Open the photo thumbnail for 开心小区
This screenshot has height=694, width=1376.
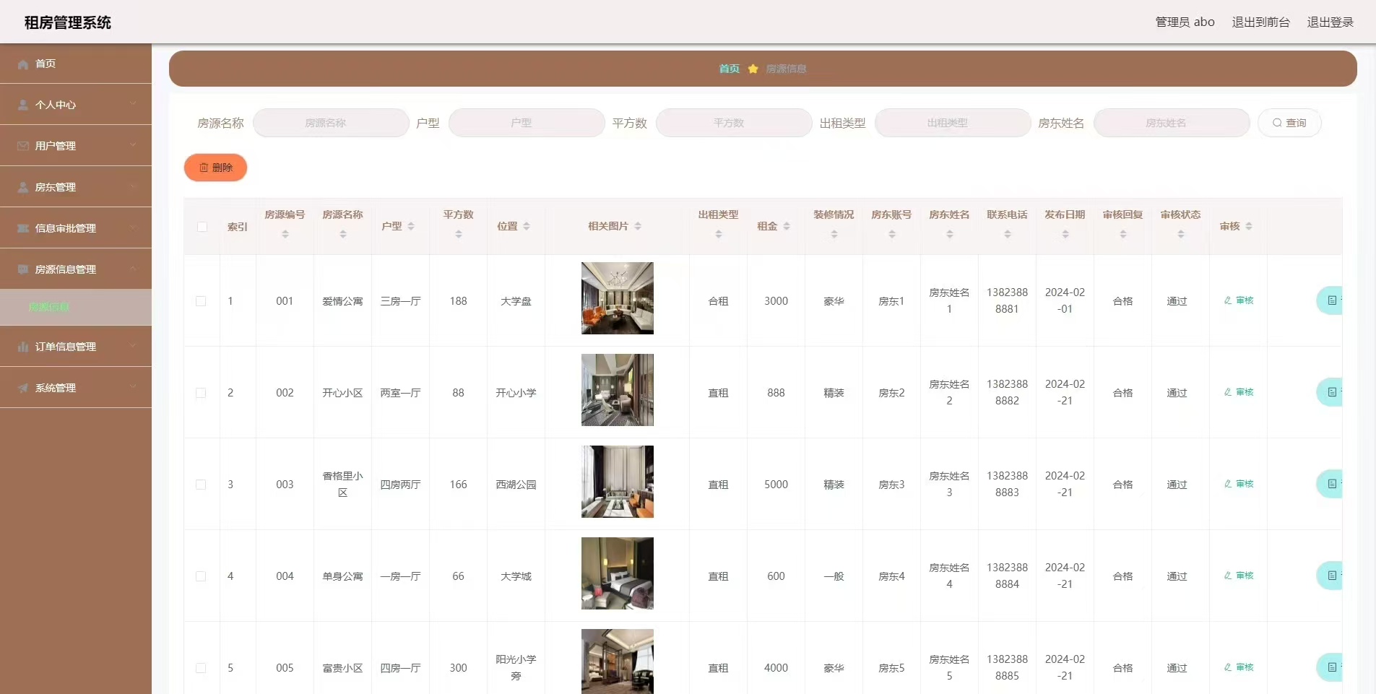click(x=618, y=390)
